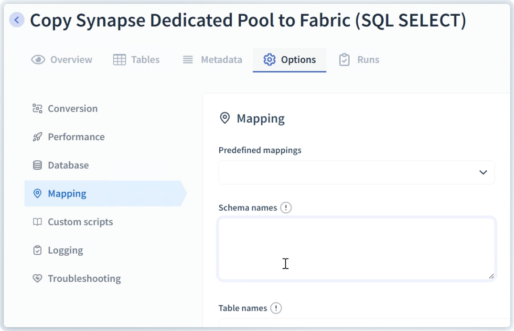The image size is (514, 331).
Task: Show info for Schema names field
Action: [x=286, y=207]
